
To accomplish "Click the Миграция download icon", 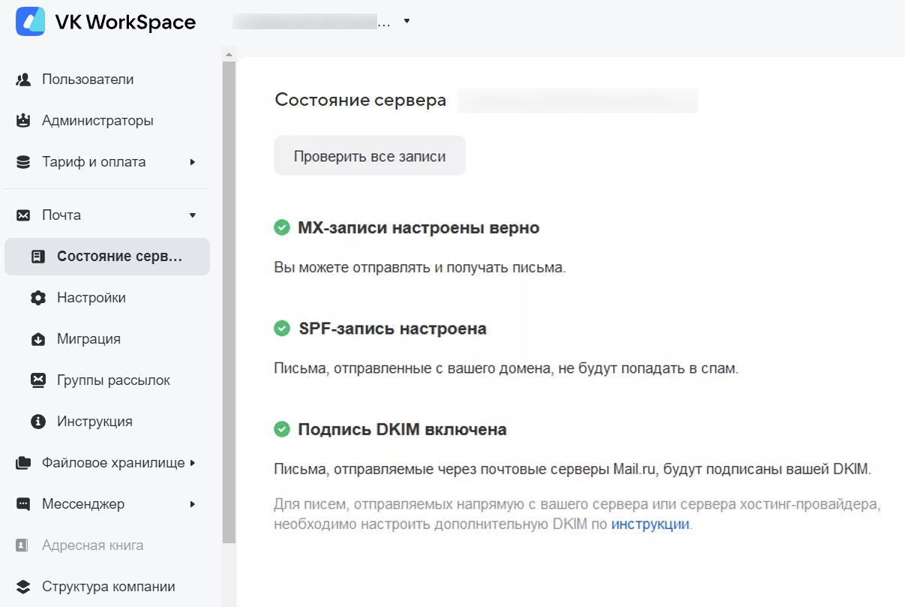I will click(x=38, y=339).
